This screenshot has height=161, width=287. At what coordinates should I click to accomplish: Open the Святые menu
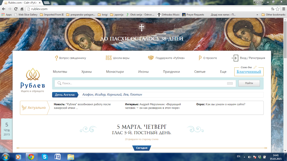coord(200,72)
